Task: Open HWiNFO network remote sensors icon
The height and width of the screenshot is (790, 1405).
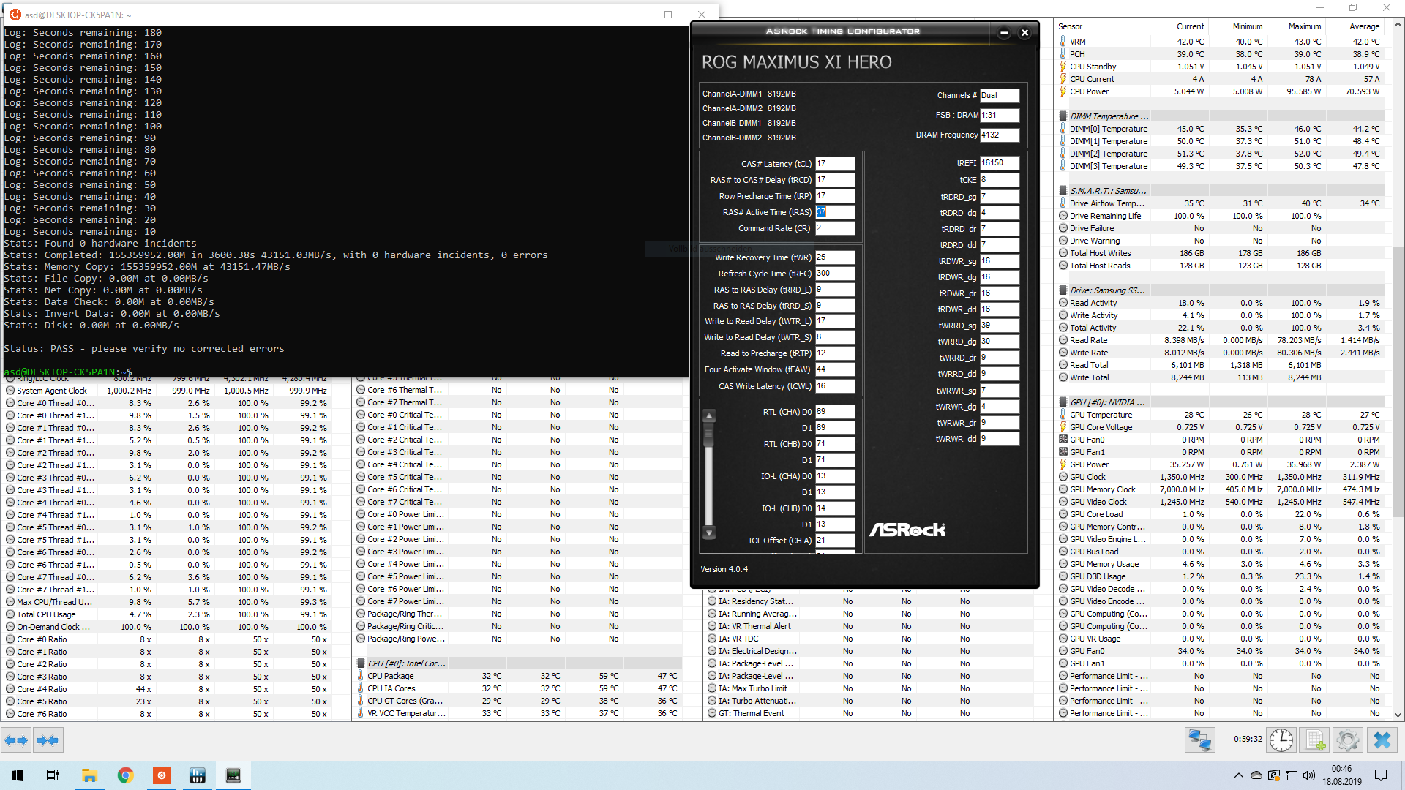Action: coord(1199,740)
